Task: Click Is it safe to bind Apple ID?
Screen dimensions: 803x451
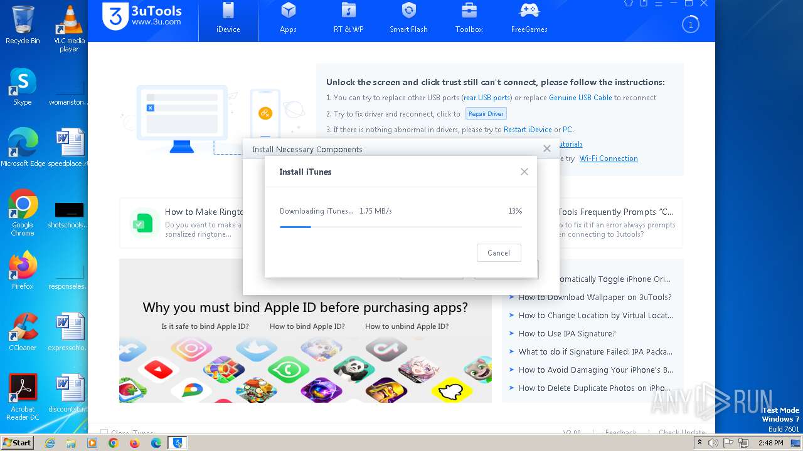Action: pyautogui.click(x=205, y=326)
